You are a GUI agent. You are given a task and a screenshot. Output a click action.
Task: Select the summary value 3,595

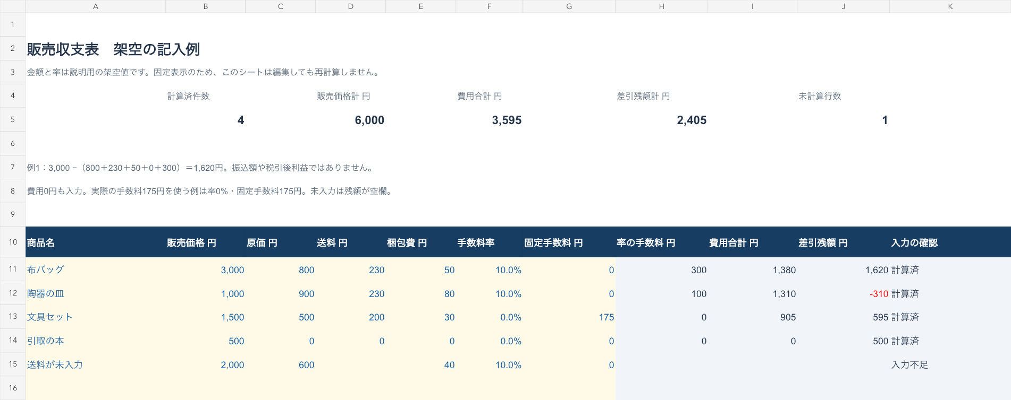coord(507,120)
